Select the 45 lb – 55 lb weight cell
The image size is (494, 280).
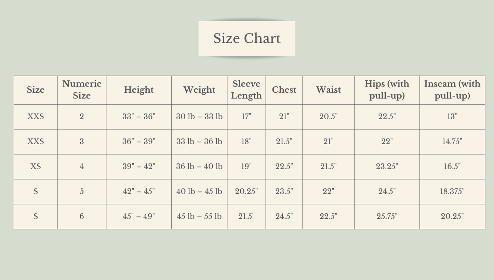[199, 216]
